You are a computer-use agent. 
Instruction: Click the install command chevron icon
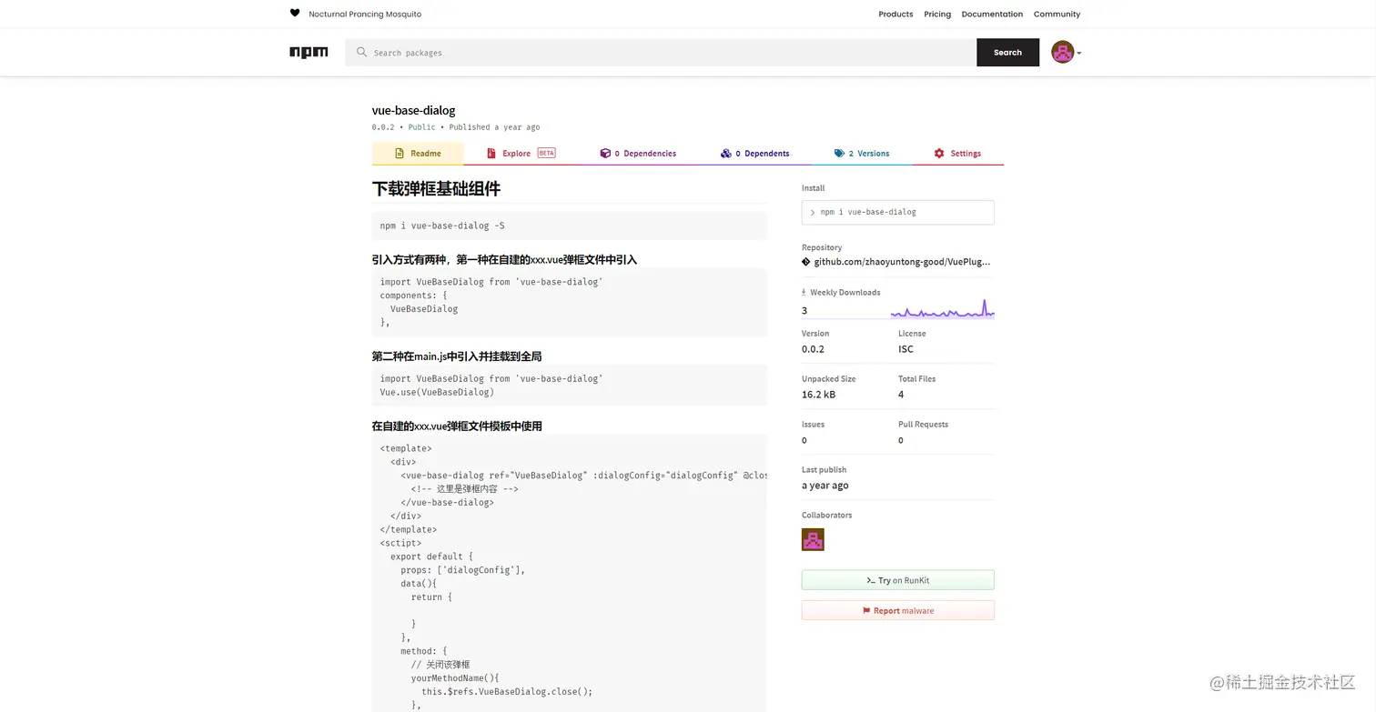coord(813,212)
